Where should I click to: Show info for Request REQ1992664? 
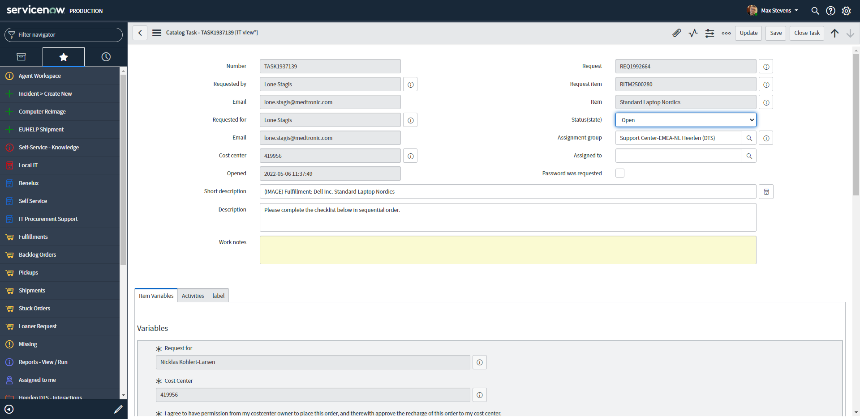coord(766,67)
